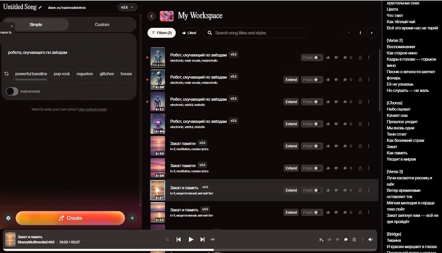Share the Закат и память 2:15 track
Screen dimensions: 442x253
click(360, 212)
